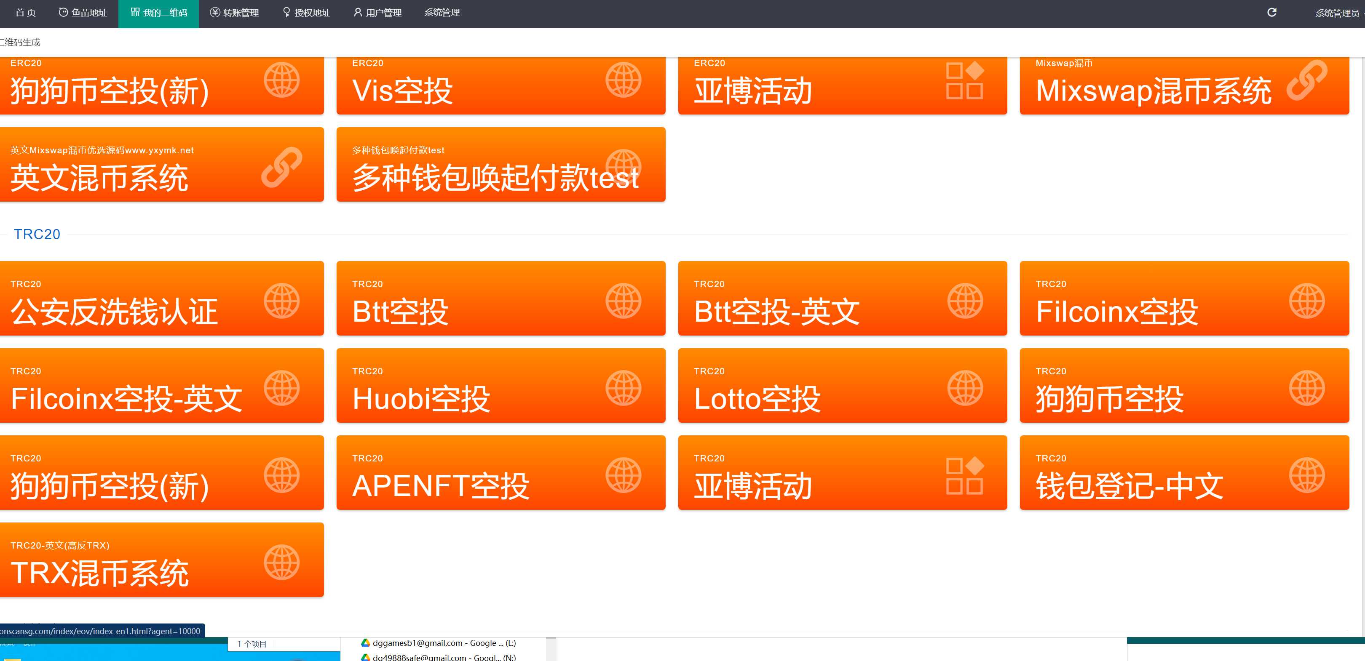The height and width of the screenshot is (661, 1365).
Task: Open the Btt空投-英文 card
Action: tap(843, 298)
